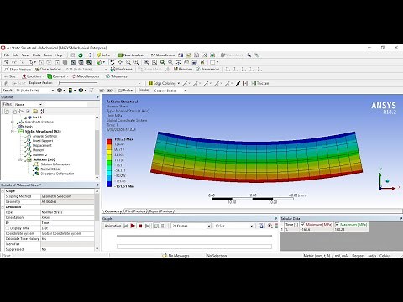Click the blue legend color band
Screen dimensions: 403x302
[x=109, y=184]
